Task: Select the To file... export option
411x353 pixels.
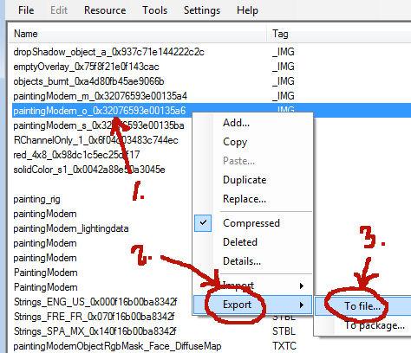Action: coord(362,306)
